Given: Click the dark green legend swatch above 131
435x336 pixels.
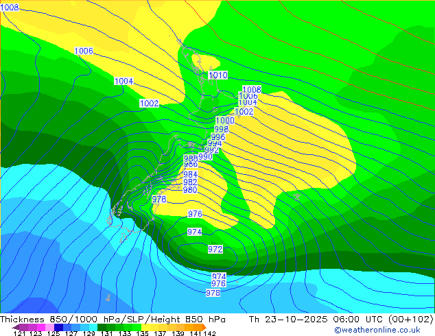Looking at the screenshot, I should [102, 327].
